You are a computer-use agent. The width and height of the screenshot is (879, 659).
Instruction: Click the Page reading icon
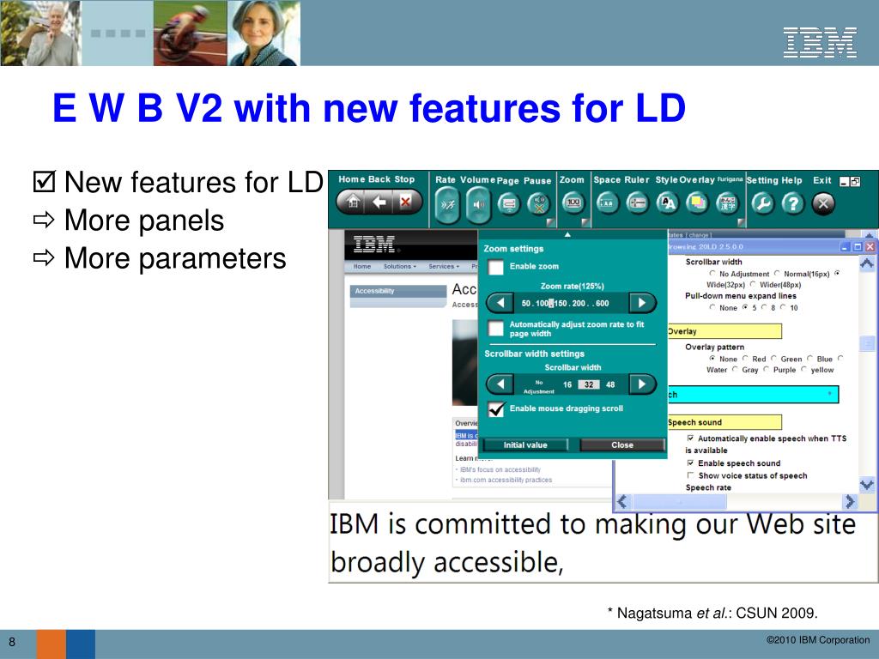click(x=509, y=203)
